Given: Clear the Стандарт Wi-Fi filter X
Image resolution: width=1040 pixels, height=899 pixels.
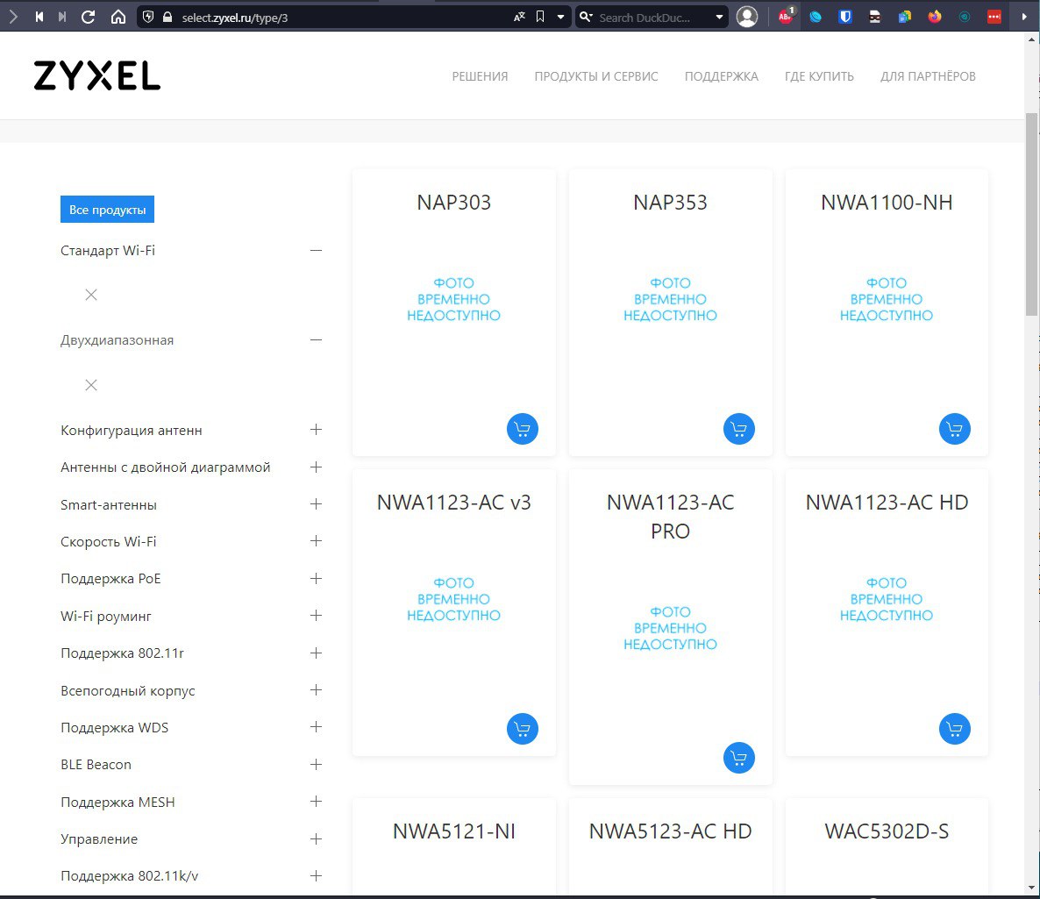Looking at the screenshot, I should [91, 295].
